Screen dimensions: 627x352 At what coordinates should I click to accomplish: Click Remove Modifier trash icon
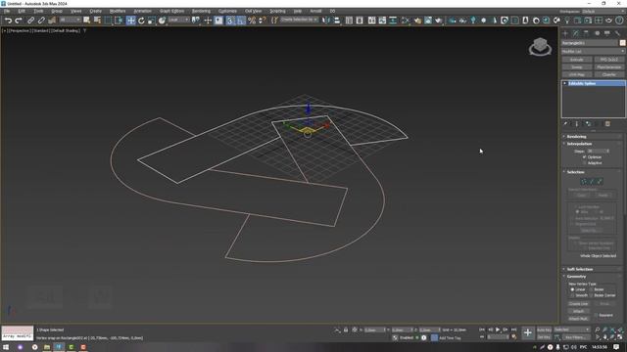(x=607, y=124)
